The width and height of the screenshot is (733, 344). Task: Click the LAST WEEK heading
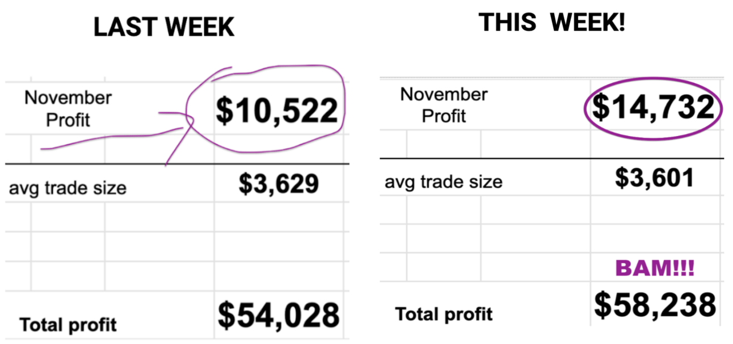[x=164, y=28]
